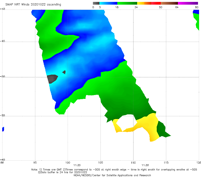Click the note 'Data buffer is 24 hrs for 20201022'

[62, 172]
